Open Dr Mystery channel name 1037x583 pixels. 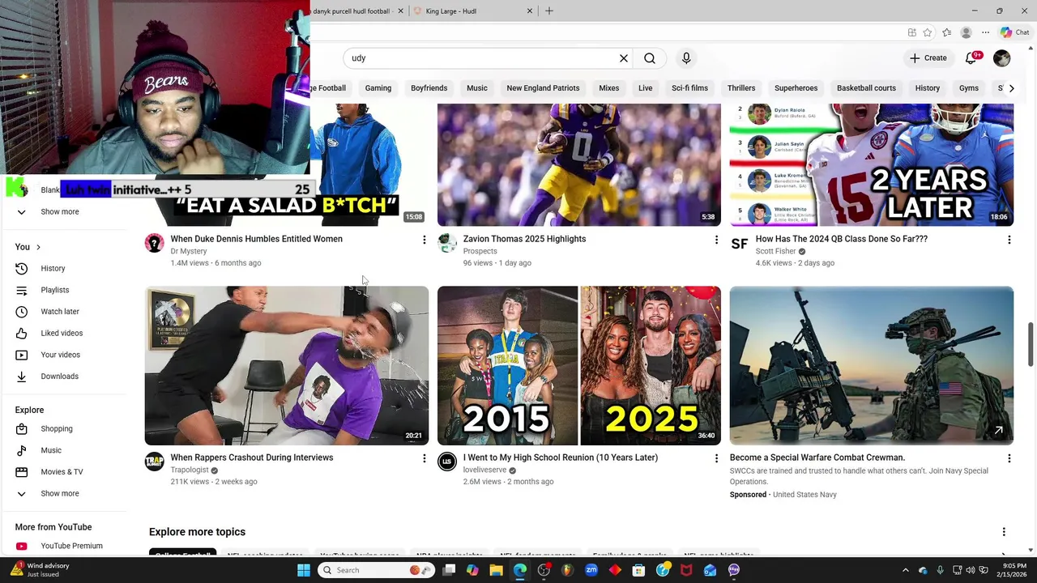coord(189,252)
